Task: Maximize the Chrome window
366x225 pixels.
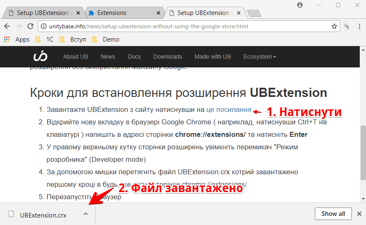Action: pyautogui.click(x=338, y=5)
